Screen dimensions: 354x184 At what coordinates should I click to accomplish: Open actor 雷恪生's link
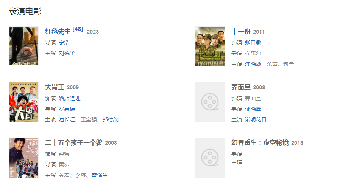(x=100, y=175)
